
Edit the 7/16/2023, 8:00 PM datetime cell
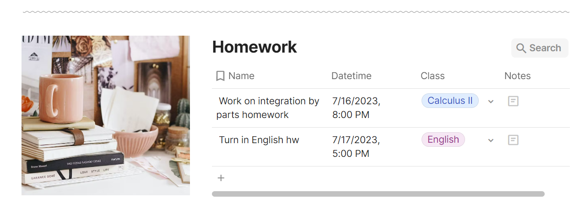point(356,107)
